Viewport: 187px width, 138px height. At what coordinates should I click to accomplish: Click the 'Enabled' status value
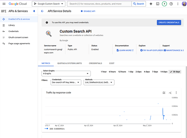point(95,49)
